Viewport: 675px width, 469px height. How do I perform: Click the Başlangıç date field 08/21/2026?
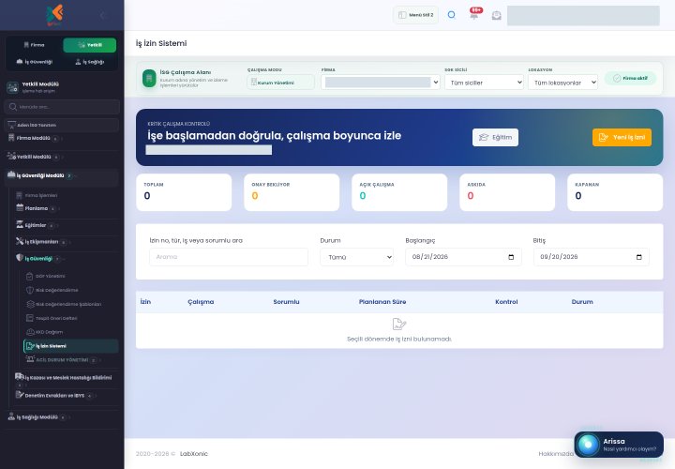(x=463, y=257)
